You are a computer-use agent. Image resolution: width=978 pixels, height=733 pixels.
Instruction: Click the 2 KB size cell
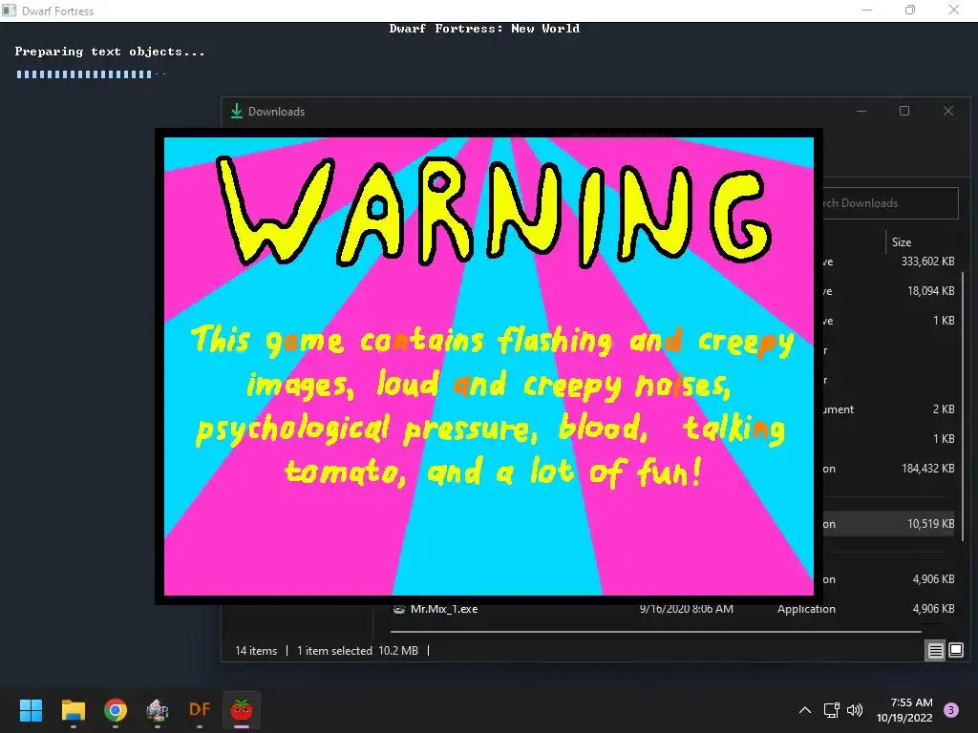943,408
